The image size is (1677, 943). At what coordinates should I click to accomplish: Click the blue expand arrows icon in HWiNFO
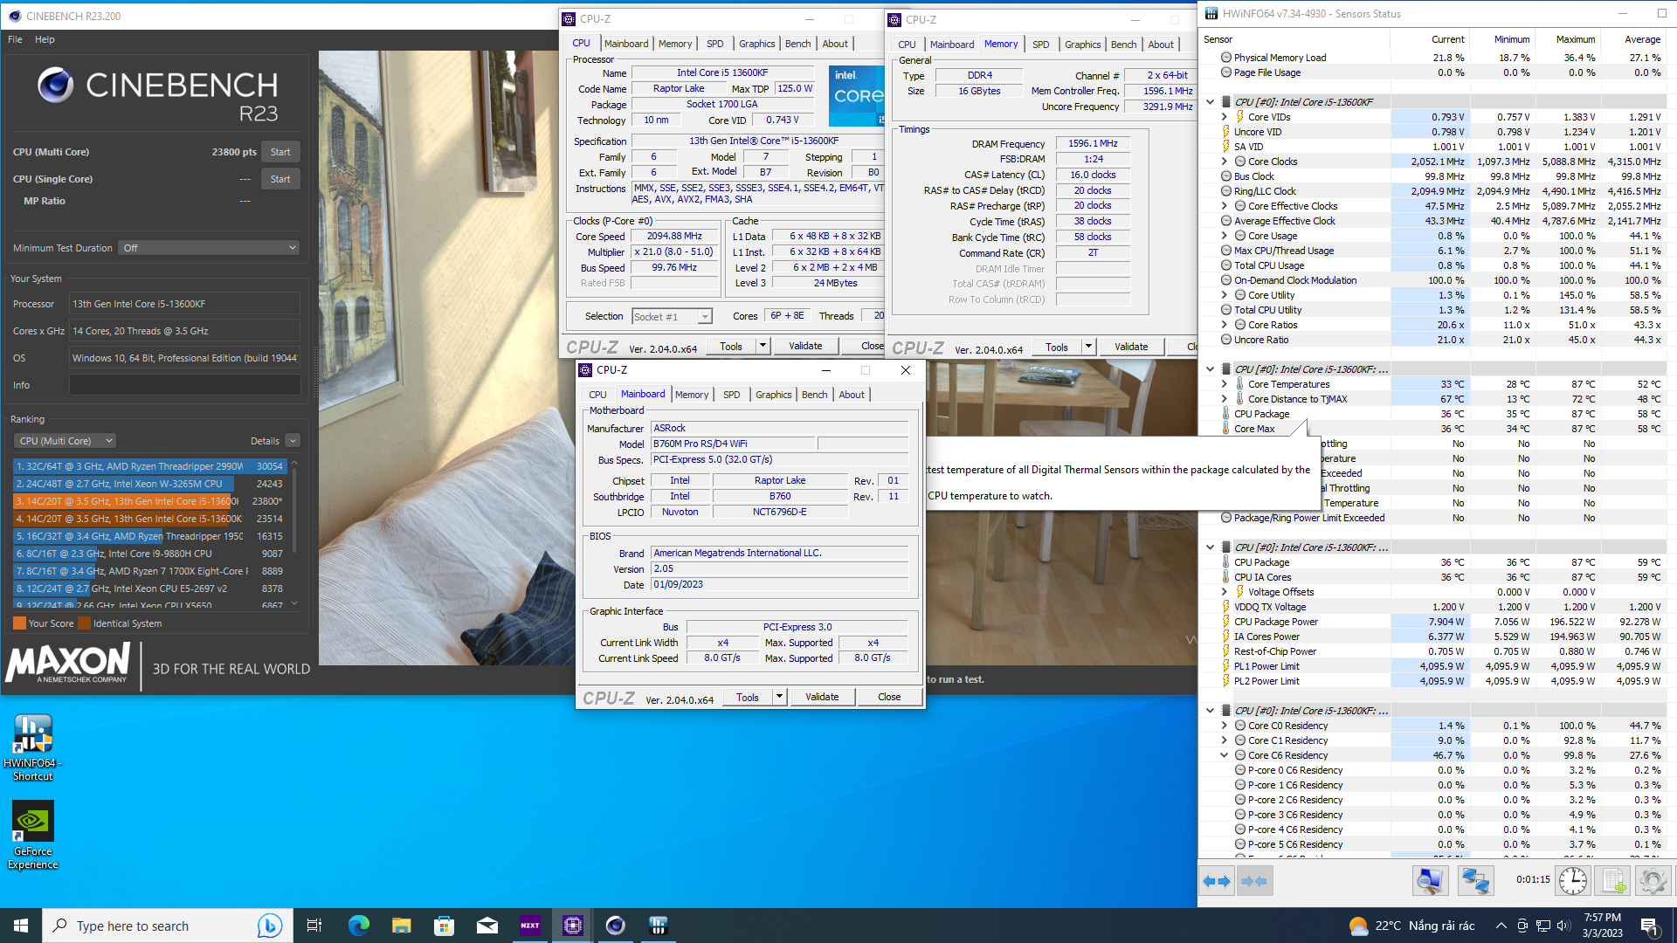pyautogui.click(x=1217, y=881)
